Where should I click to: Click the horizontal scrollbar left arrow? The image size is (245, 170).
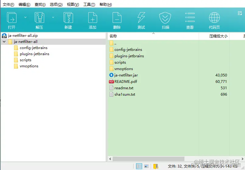[110, 159]
